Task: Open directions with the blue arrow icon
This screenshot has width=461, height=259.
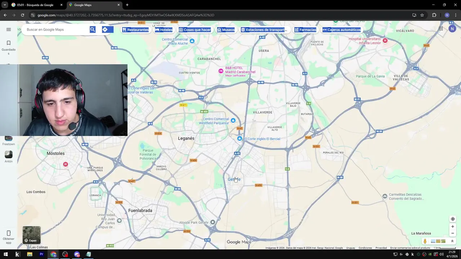Action: click(x=105, y=29)
